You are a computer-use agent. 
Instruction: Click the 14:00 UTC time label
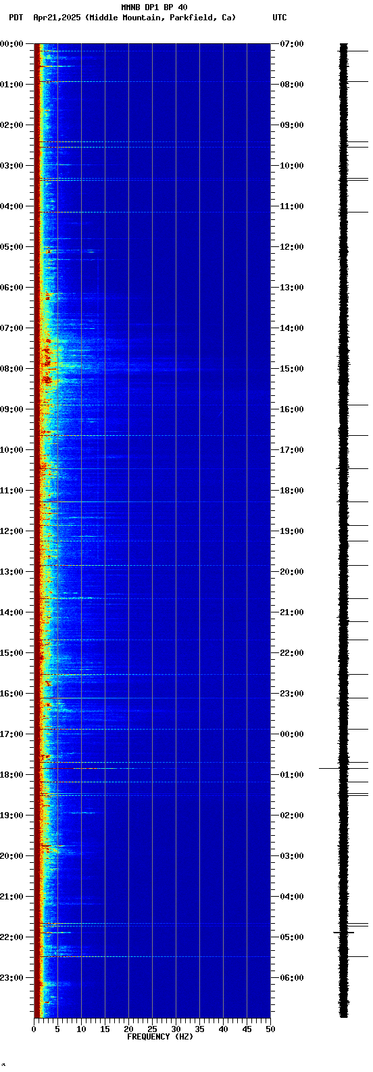(292, 328)
